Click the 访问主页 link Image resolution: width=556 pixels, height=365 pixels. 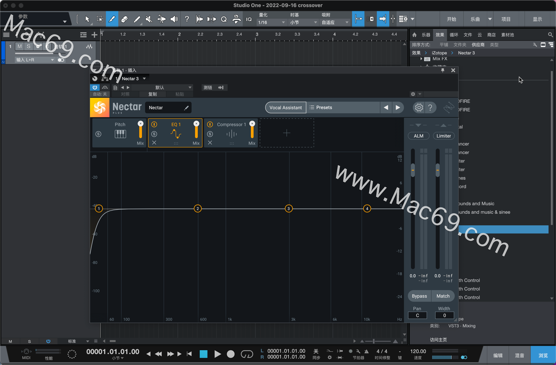tap(438, 339)
